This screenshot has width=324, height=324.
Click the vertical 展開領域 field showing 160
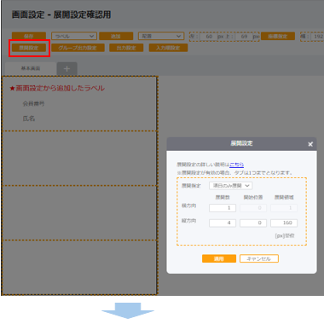[x=284, y=223]
